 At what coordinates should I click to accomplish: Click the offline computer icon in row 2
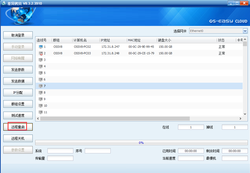(x=41, y=53)
